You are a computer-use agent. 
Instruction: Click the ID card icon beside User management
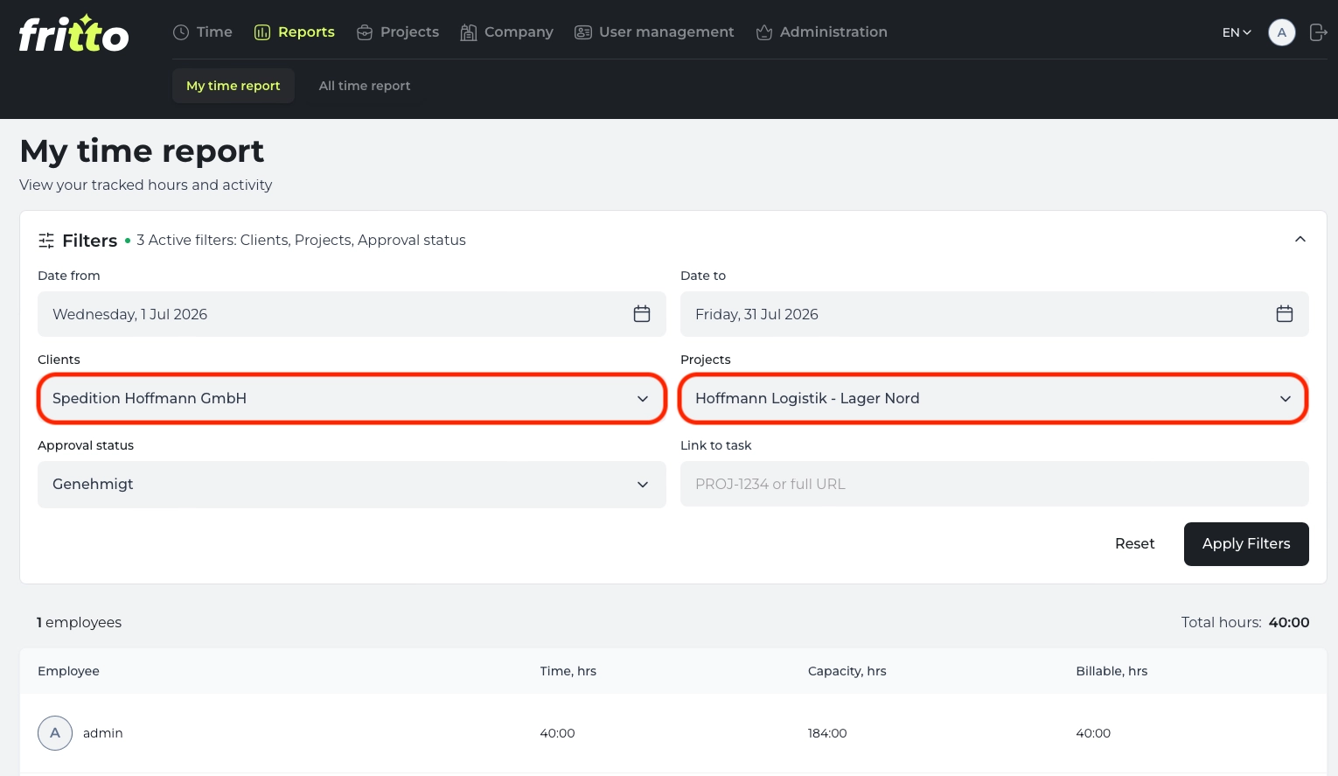583,32
